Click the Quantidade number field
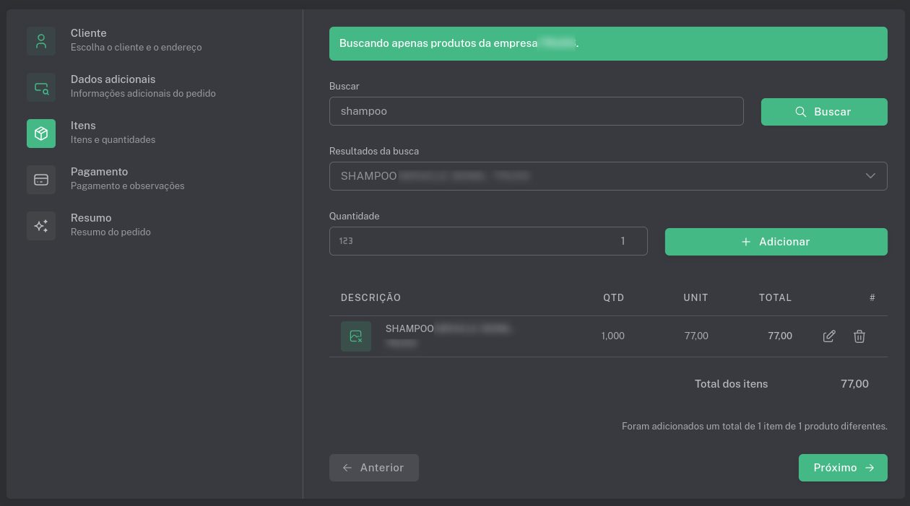 coord(488,242)
